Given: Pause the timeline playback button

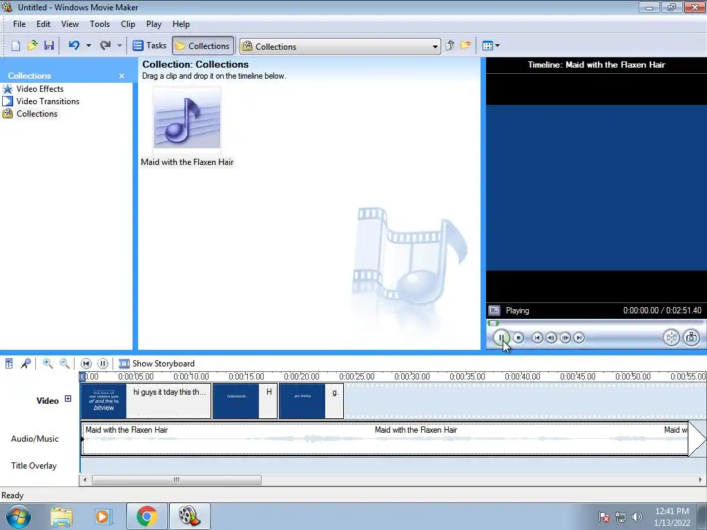Looking at the screenshot, I should [103, 364].
